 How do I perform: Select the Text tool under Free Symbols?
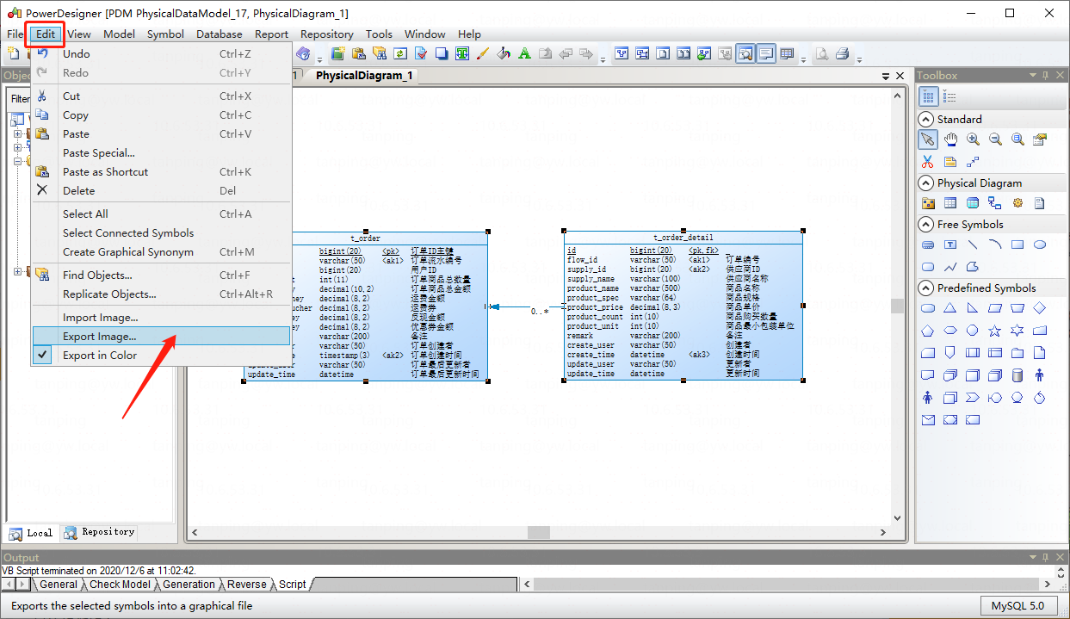[949, 245]
